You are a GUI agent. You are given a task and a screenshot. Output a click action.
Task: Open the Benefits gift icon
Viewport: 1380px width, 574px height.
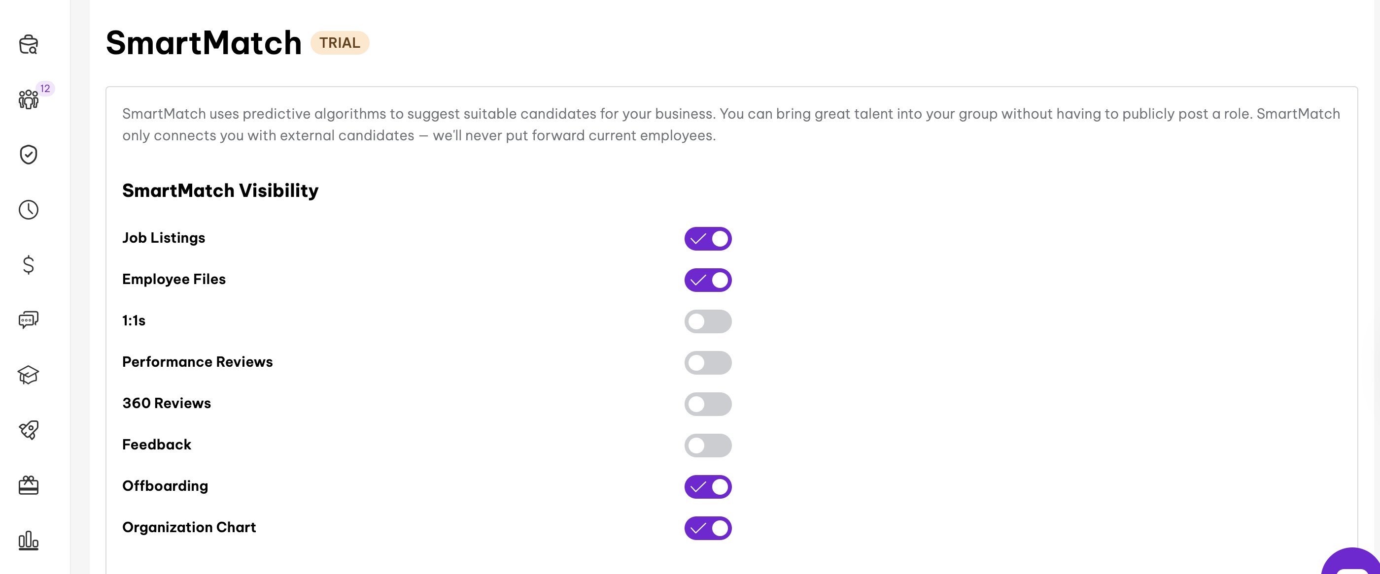click(x=29, y=486)
